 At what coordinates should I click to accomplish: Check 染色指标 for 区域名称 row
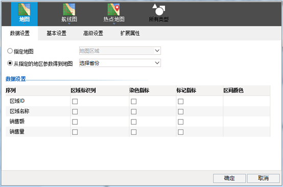click(133, 111)
